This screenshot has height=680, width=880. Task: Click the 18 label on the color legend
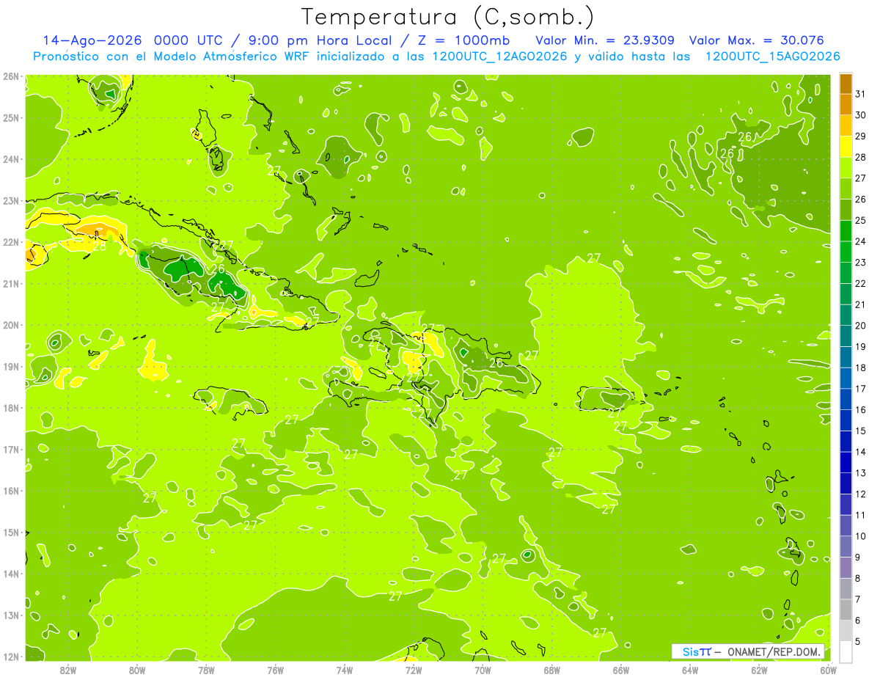861,368
